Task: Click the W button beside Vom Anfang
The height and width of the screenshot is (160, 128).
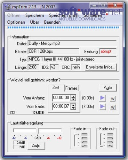Action: pyautogui.click(x=113, y=99)
